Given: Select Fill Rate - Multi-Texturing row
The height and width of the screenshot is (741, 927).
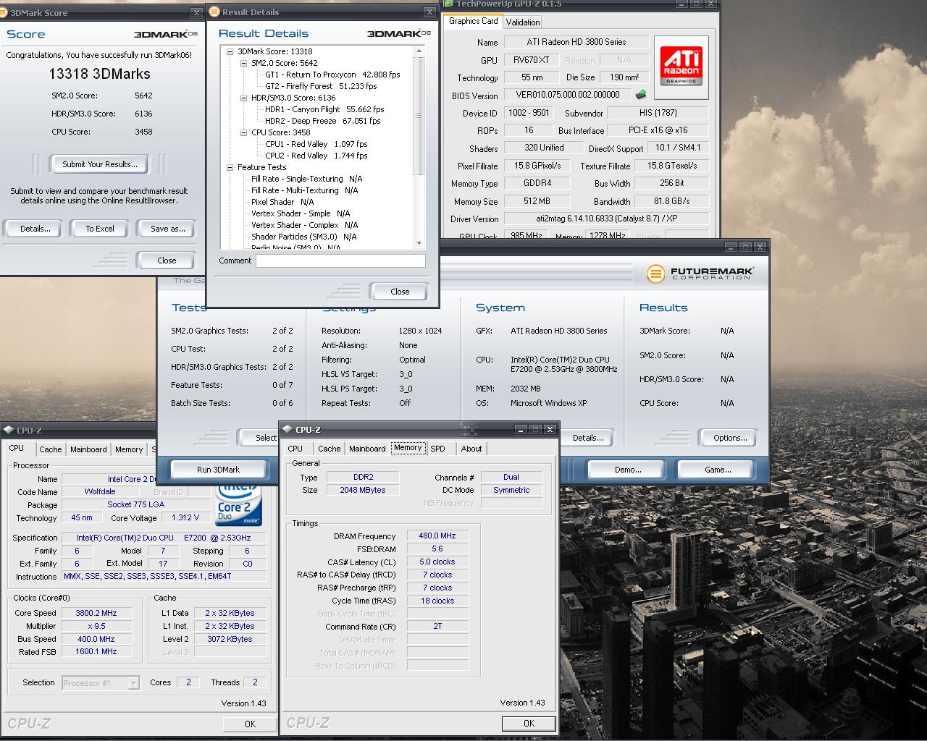Looking at the screenshot, I should click(304, 190).
